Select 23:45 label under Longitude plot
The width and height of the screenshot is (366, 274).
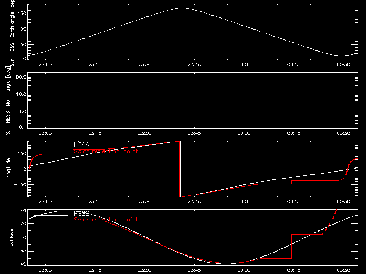pyautogui.click(x=194, y=202)
